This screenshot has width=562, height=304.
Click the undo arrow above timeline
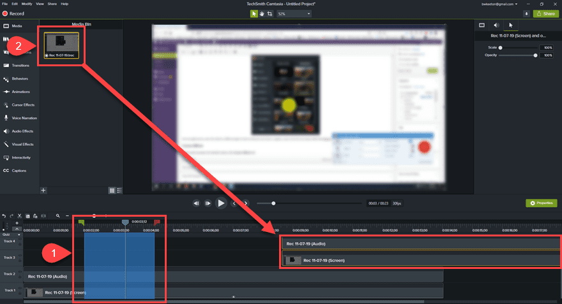click(4, 216)
